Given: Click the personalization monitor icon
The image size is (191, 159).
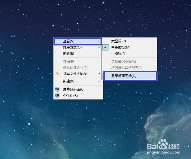Looking at the screenshot, I should 57,96.
